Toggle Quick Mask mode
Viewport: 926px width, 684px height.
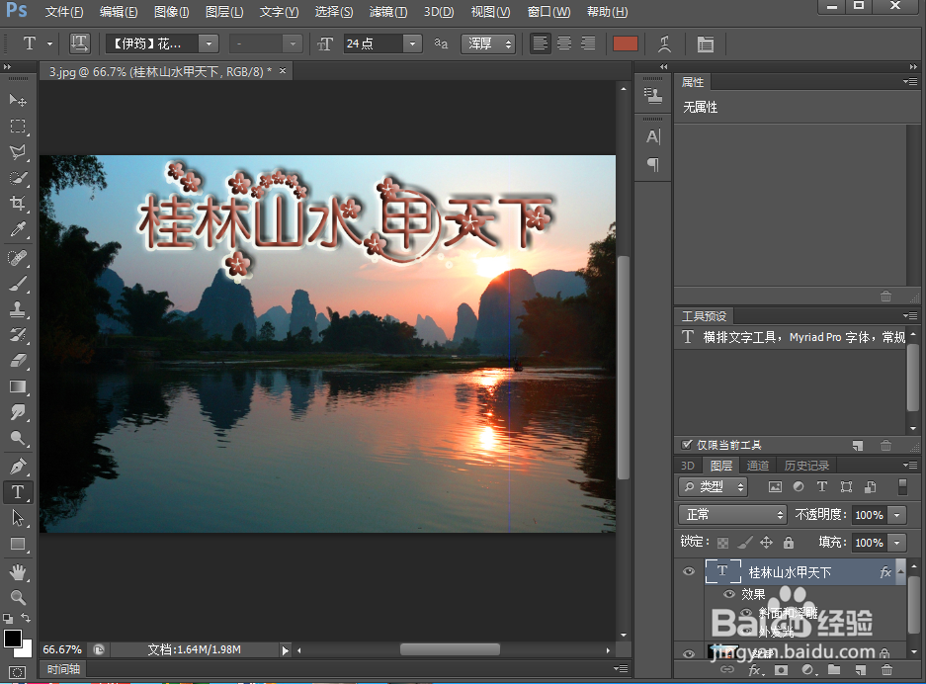17,672
